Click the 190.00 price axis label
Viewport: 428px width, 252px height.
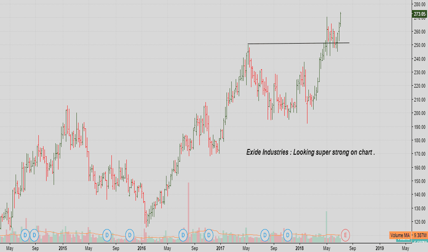click(x=420, y=127)
